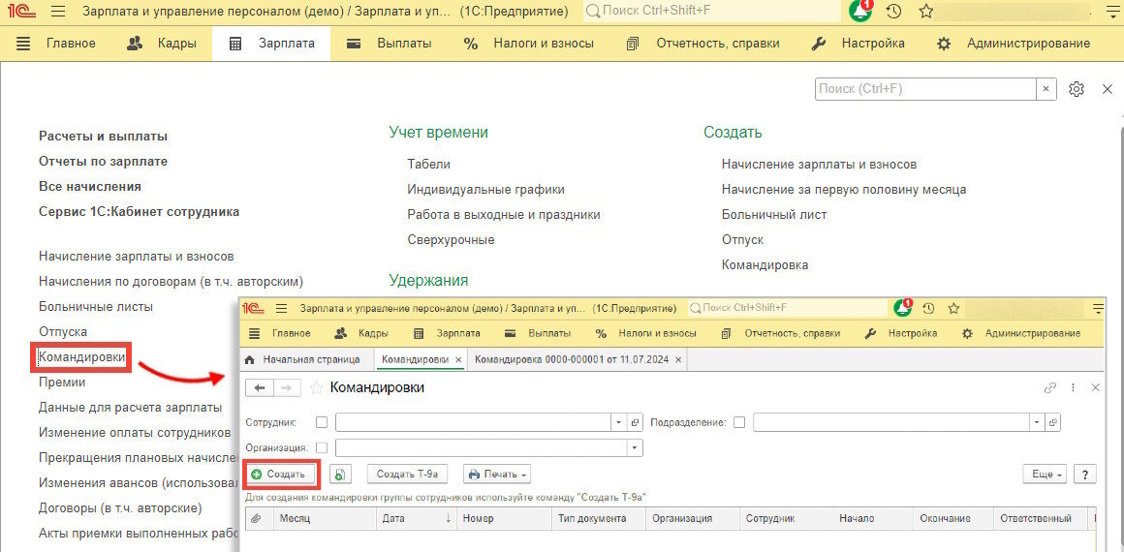
Task: Clear the Поиск (Ctrl+F) field with its x button
Action: [x=1046, y=89]
